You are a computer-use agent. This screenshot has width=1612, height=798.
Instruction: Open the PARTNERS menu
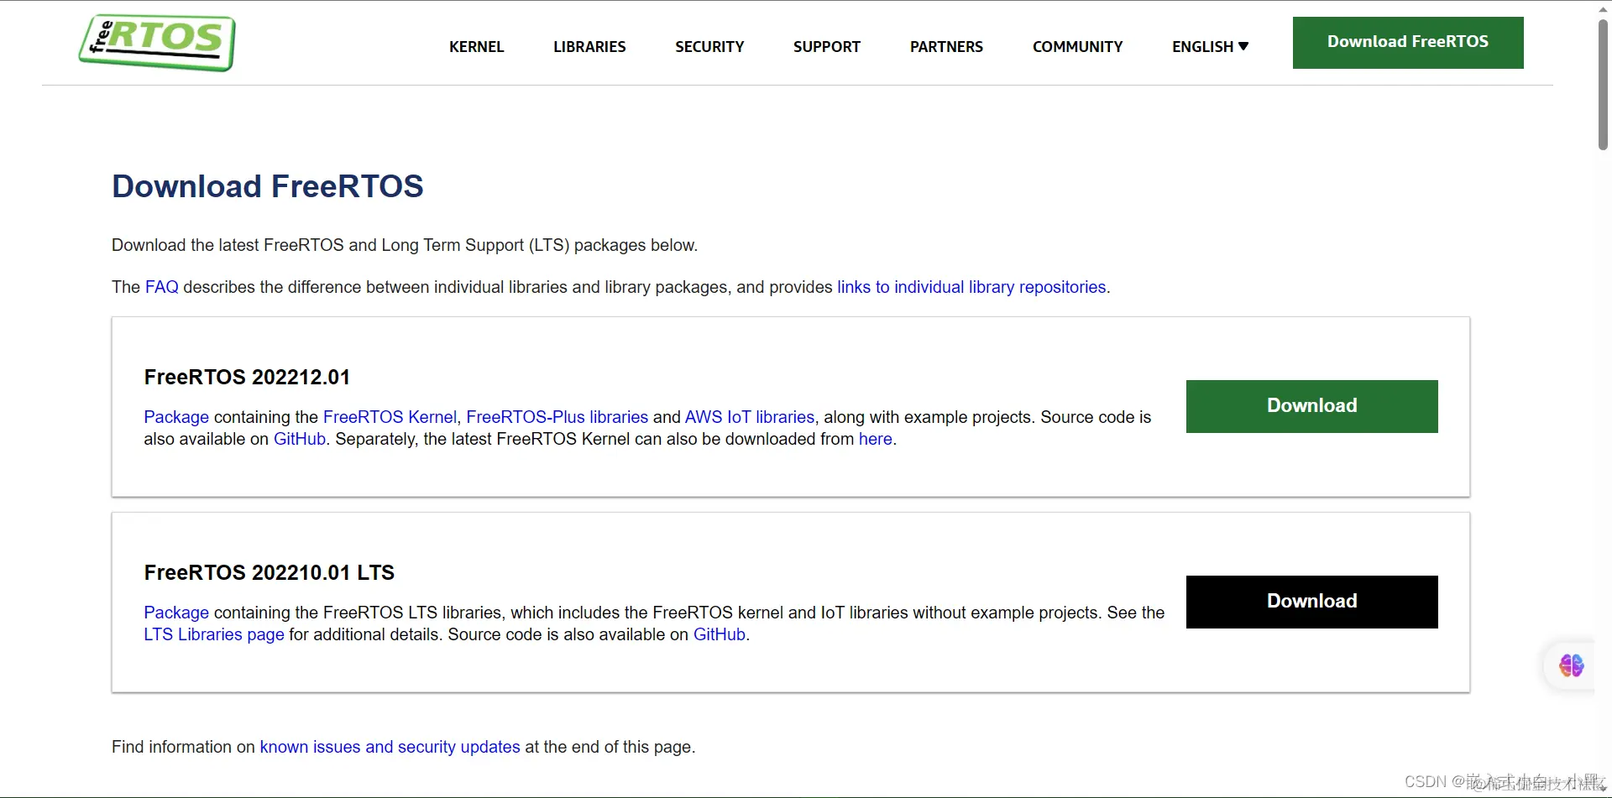pyautogui.click(x=946, y=47)
